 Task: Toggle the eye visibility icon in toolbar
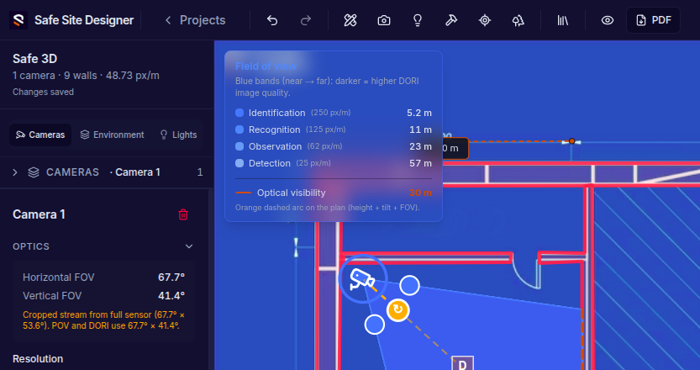click(607, 20)
